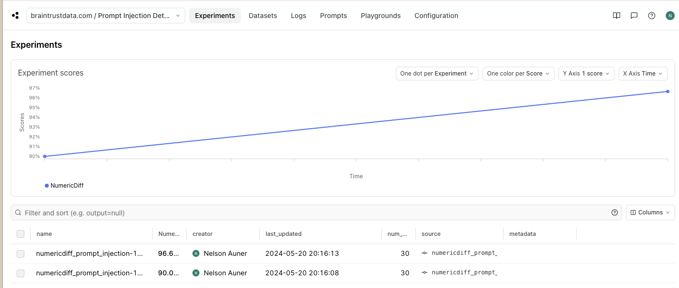Viewport: 679px width, 288px height.
Task: Click the commit icon in first row source
Action: (425, 253)
